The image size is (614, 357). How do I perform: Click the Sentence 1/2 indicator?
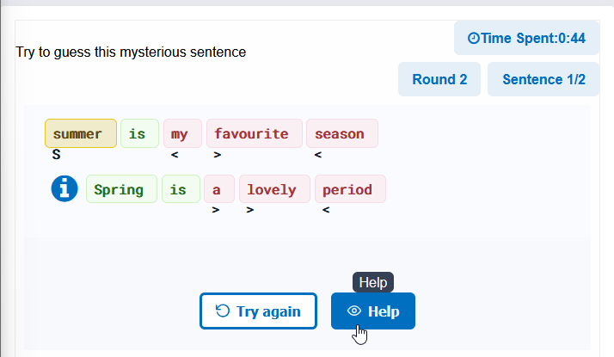coord(543,79)
